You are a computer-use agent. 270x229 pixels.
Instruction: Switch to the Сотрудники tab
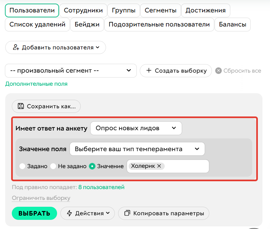pyautogui.click(x=83, y=10)
